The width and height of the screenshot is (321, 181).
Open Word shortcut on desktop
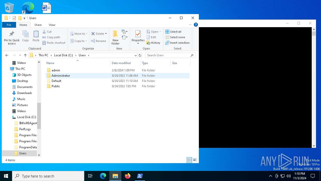click(46, 8)
